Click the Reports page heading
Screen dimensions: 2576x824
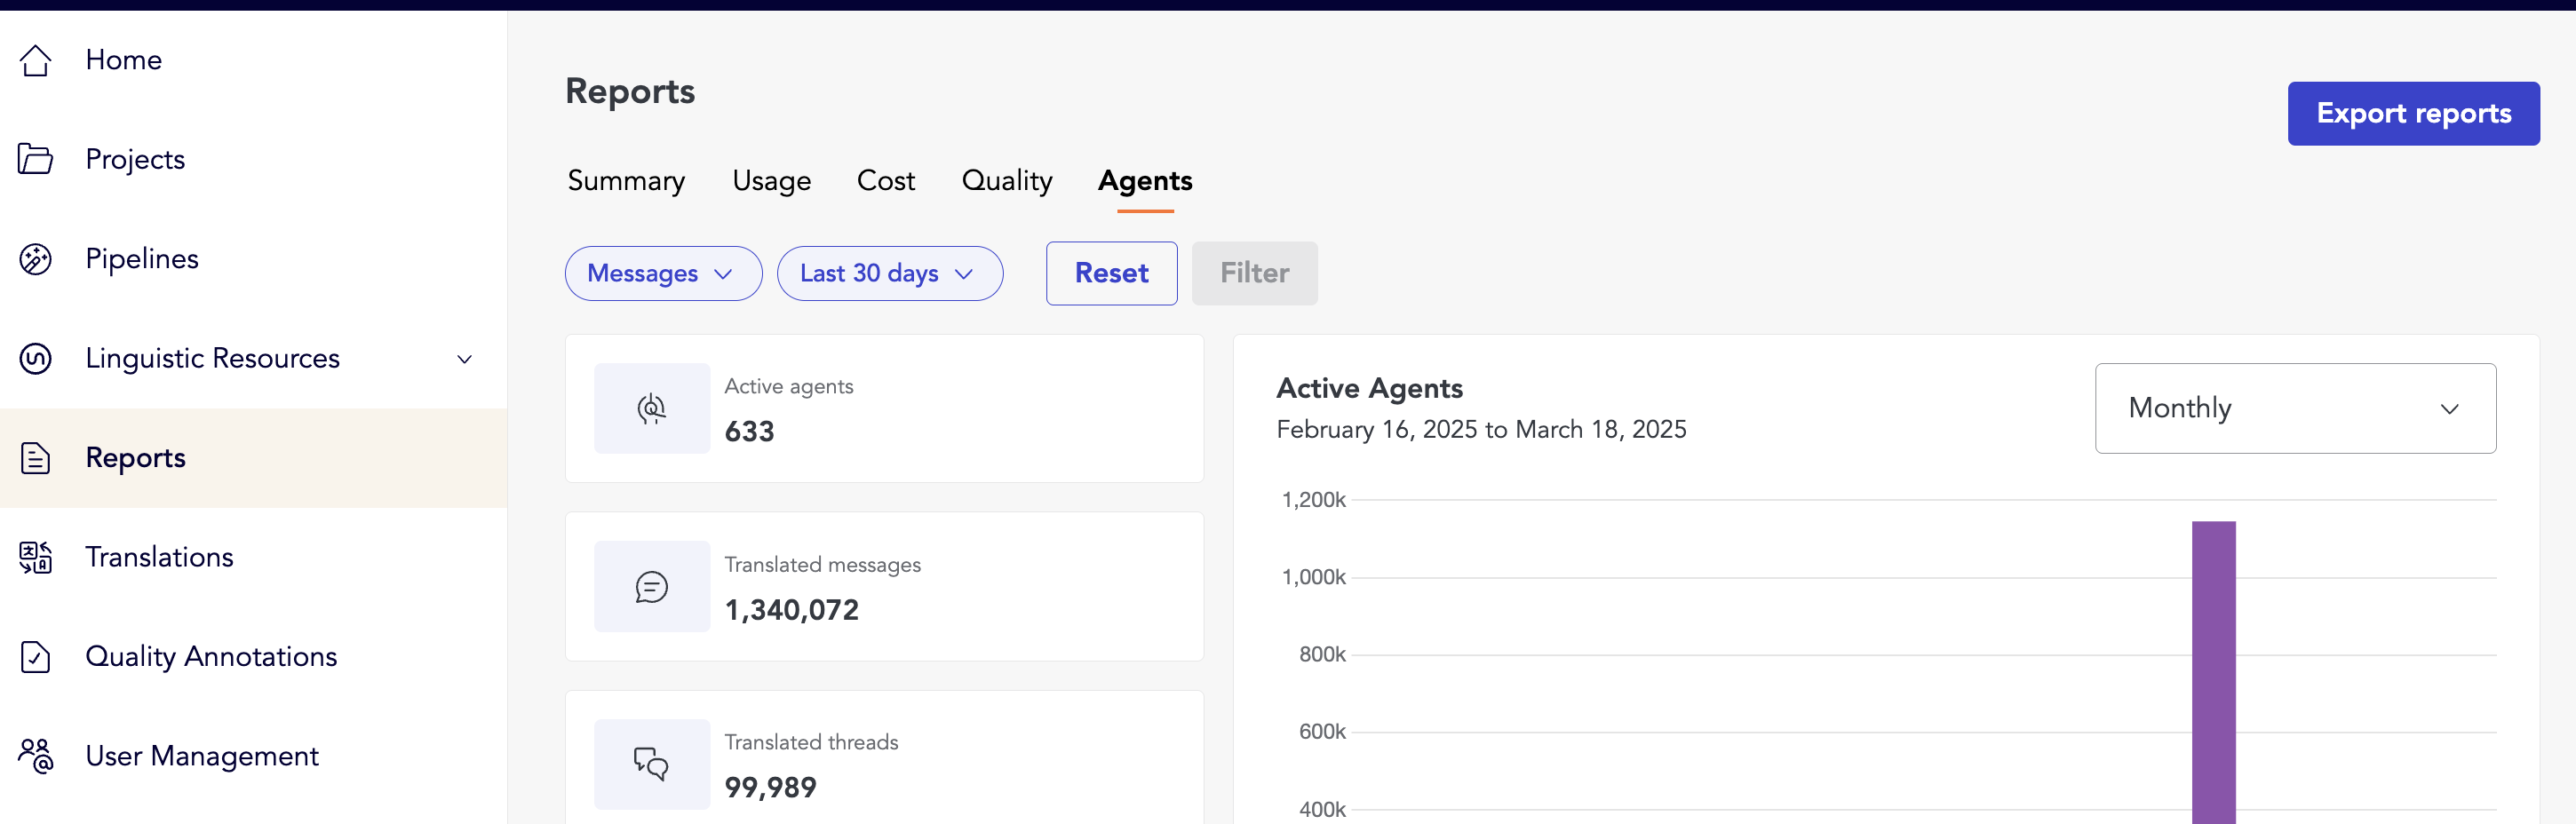[x=630, y=91]
